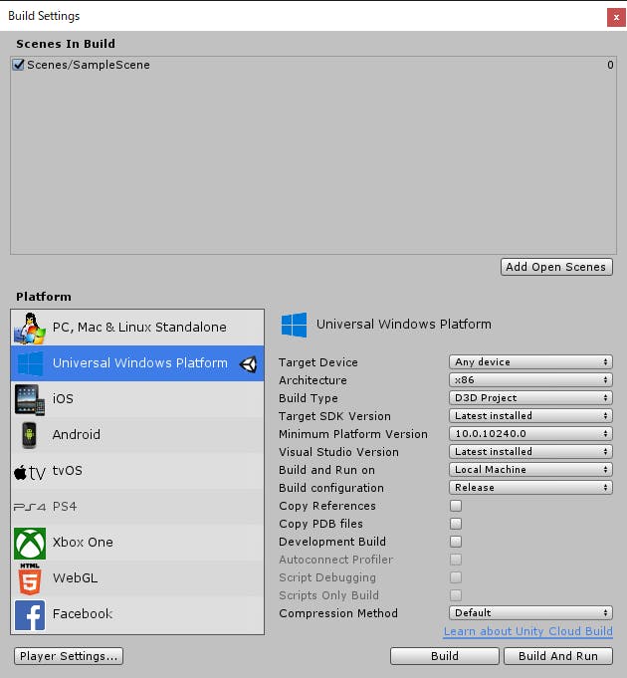Select the Android platform row
This screenshot has height=678, width=627.
coord(137,435)
